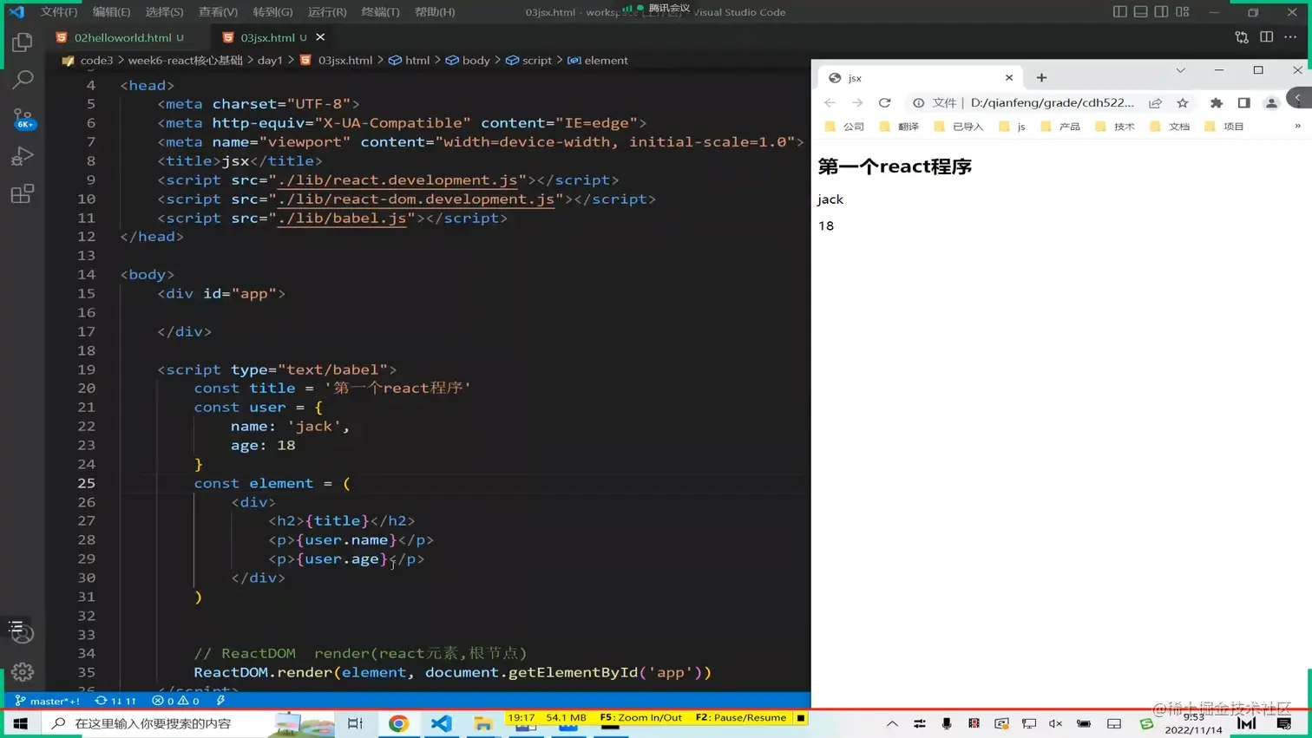Open Source Control view with 6K+ badge
Image resolution: width=1312 pixels, height=738 pixels.
[23, 118]
